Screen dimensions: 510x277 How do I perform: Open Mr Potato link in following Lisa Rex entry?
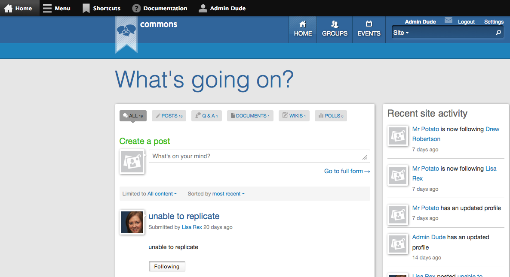(x=426, y=169)
